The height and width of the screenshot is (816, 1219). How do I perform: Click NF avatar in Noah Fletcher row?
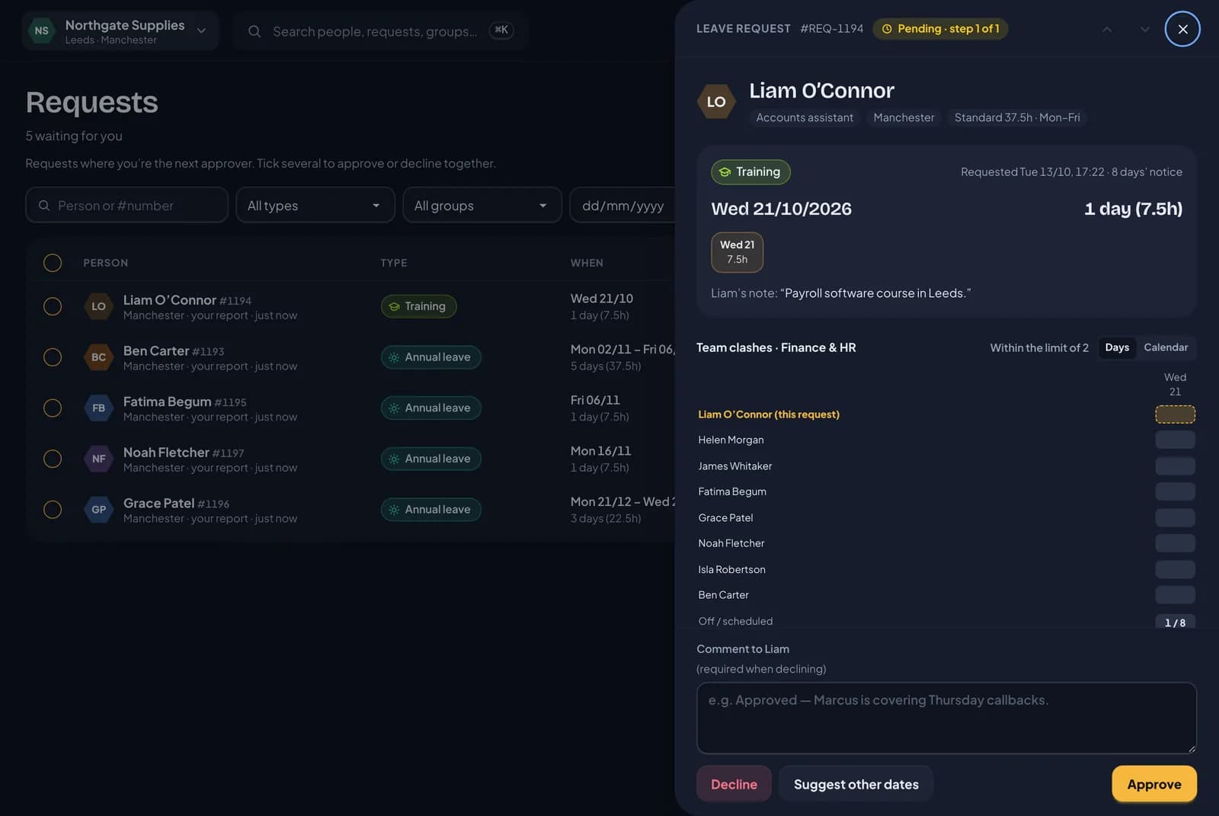98,459
